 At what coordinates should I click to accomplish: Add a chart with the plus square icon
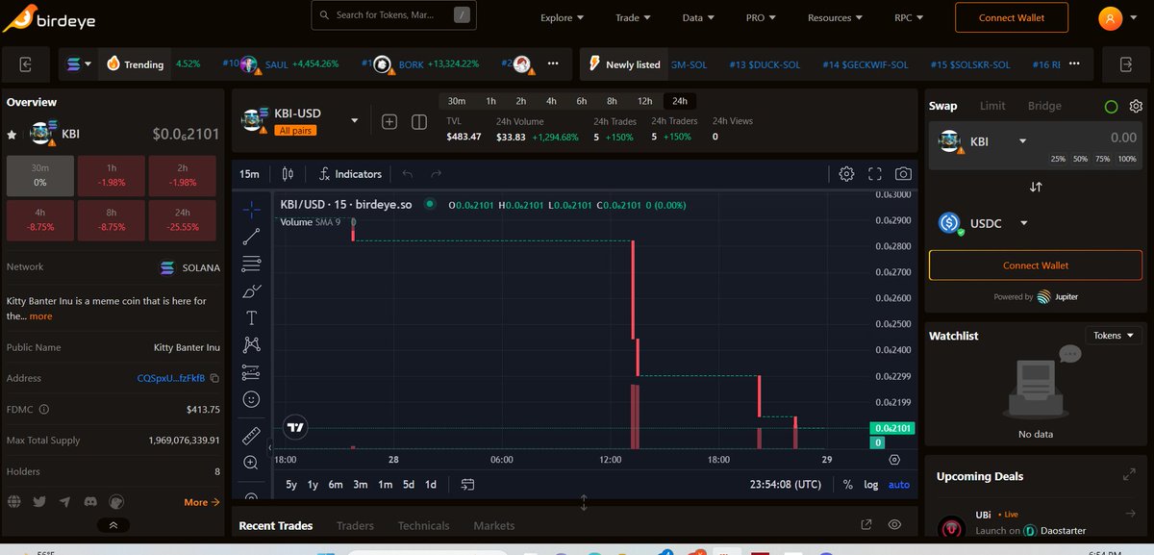(x=389, y=121)
